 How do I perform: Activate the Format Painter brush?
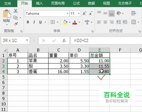[x=16, y=24]
